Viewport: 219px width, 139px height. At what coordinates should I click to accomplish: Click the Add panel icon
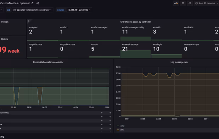pyautogui.click(x=176, y=3)
